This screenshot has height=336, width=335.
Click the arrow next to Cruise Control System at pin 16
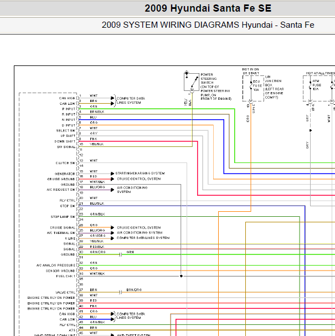click(x=112, y=179)
